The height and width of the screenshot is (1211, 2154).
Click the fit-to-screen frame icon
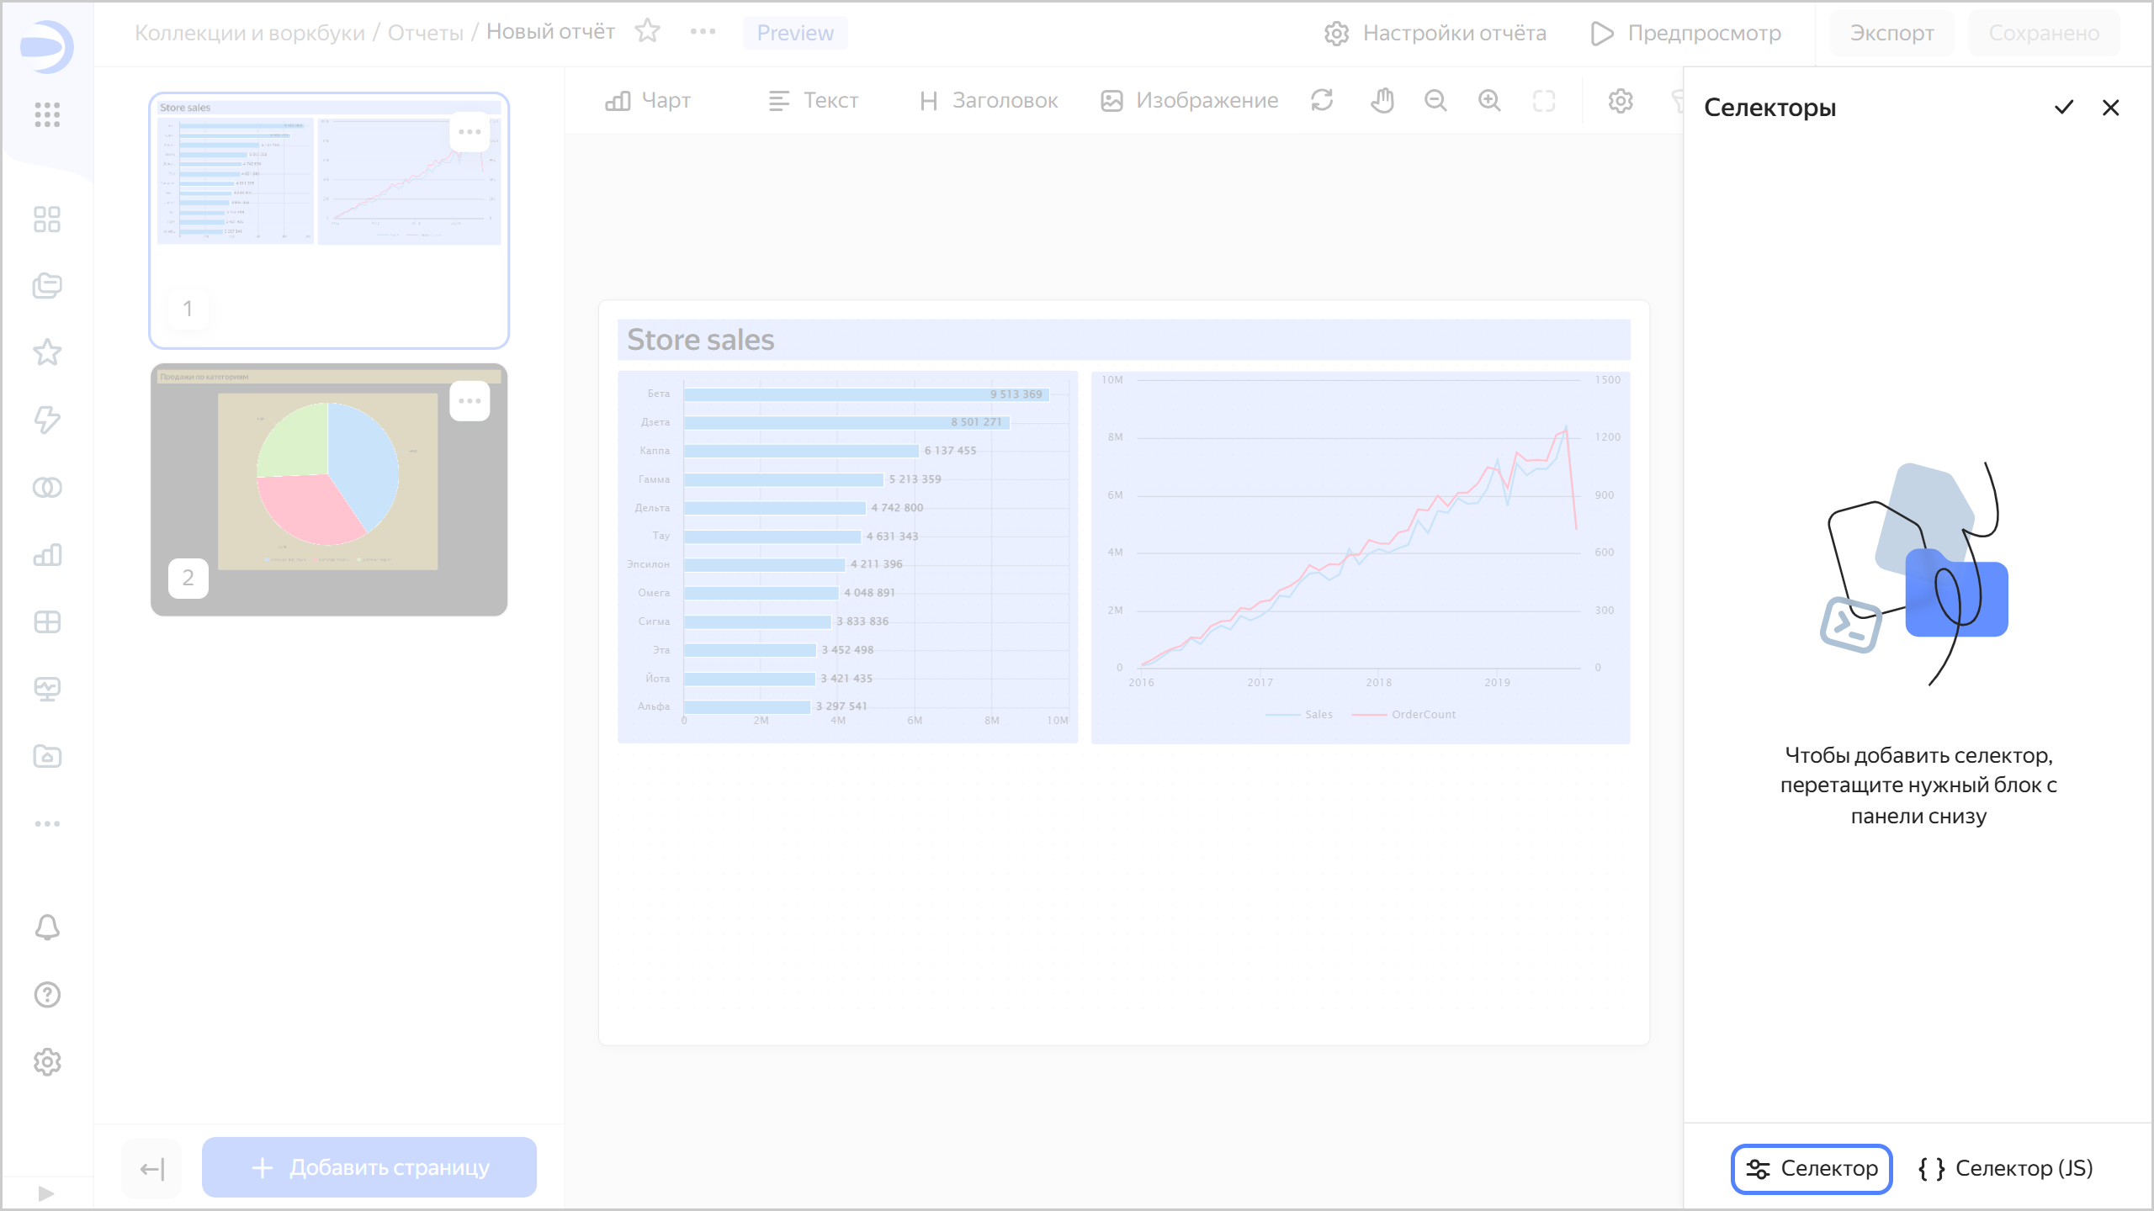pos(1544,101)
